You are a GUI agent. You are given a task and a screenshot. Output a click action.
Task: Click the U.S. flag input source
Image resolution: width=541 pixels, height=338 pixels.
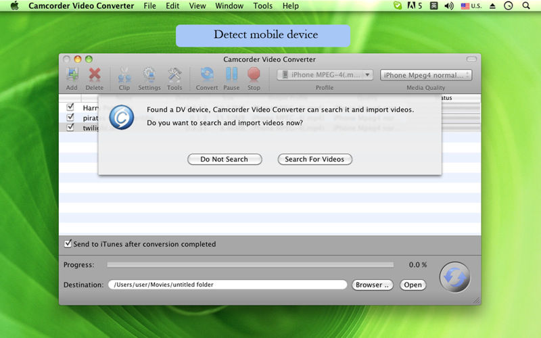471,6
